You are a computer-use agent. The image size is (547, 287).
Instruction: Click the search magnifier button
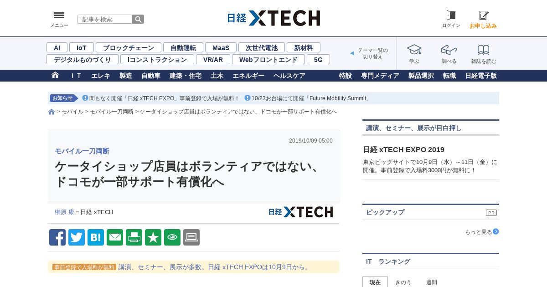[x=138, y=19]
